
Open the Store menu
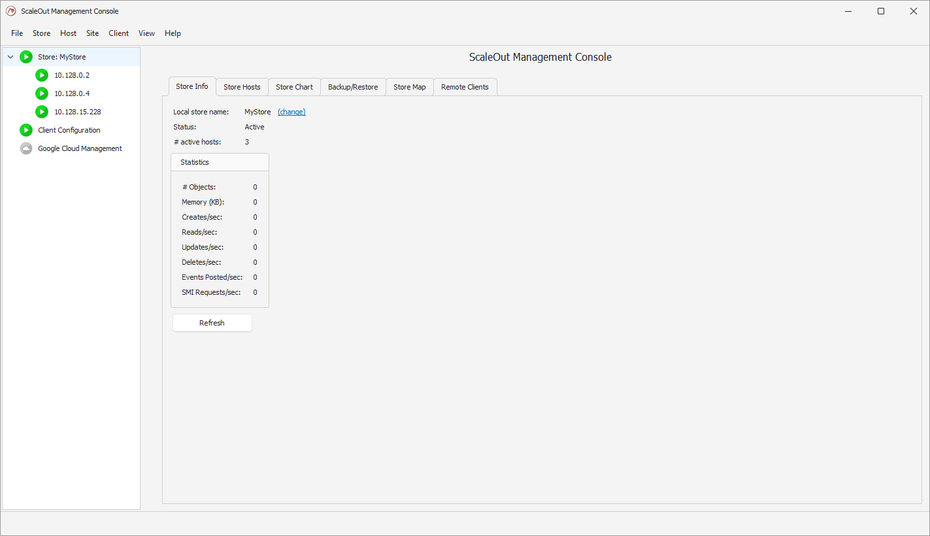[x=41, y=33]
